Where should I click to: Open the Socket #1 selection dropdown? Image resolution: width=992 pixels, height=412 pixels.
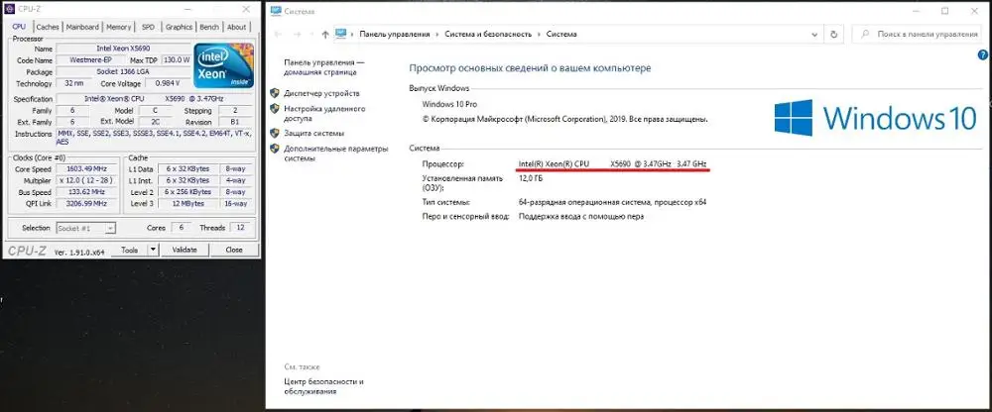click(x=85, y=228)
